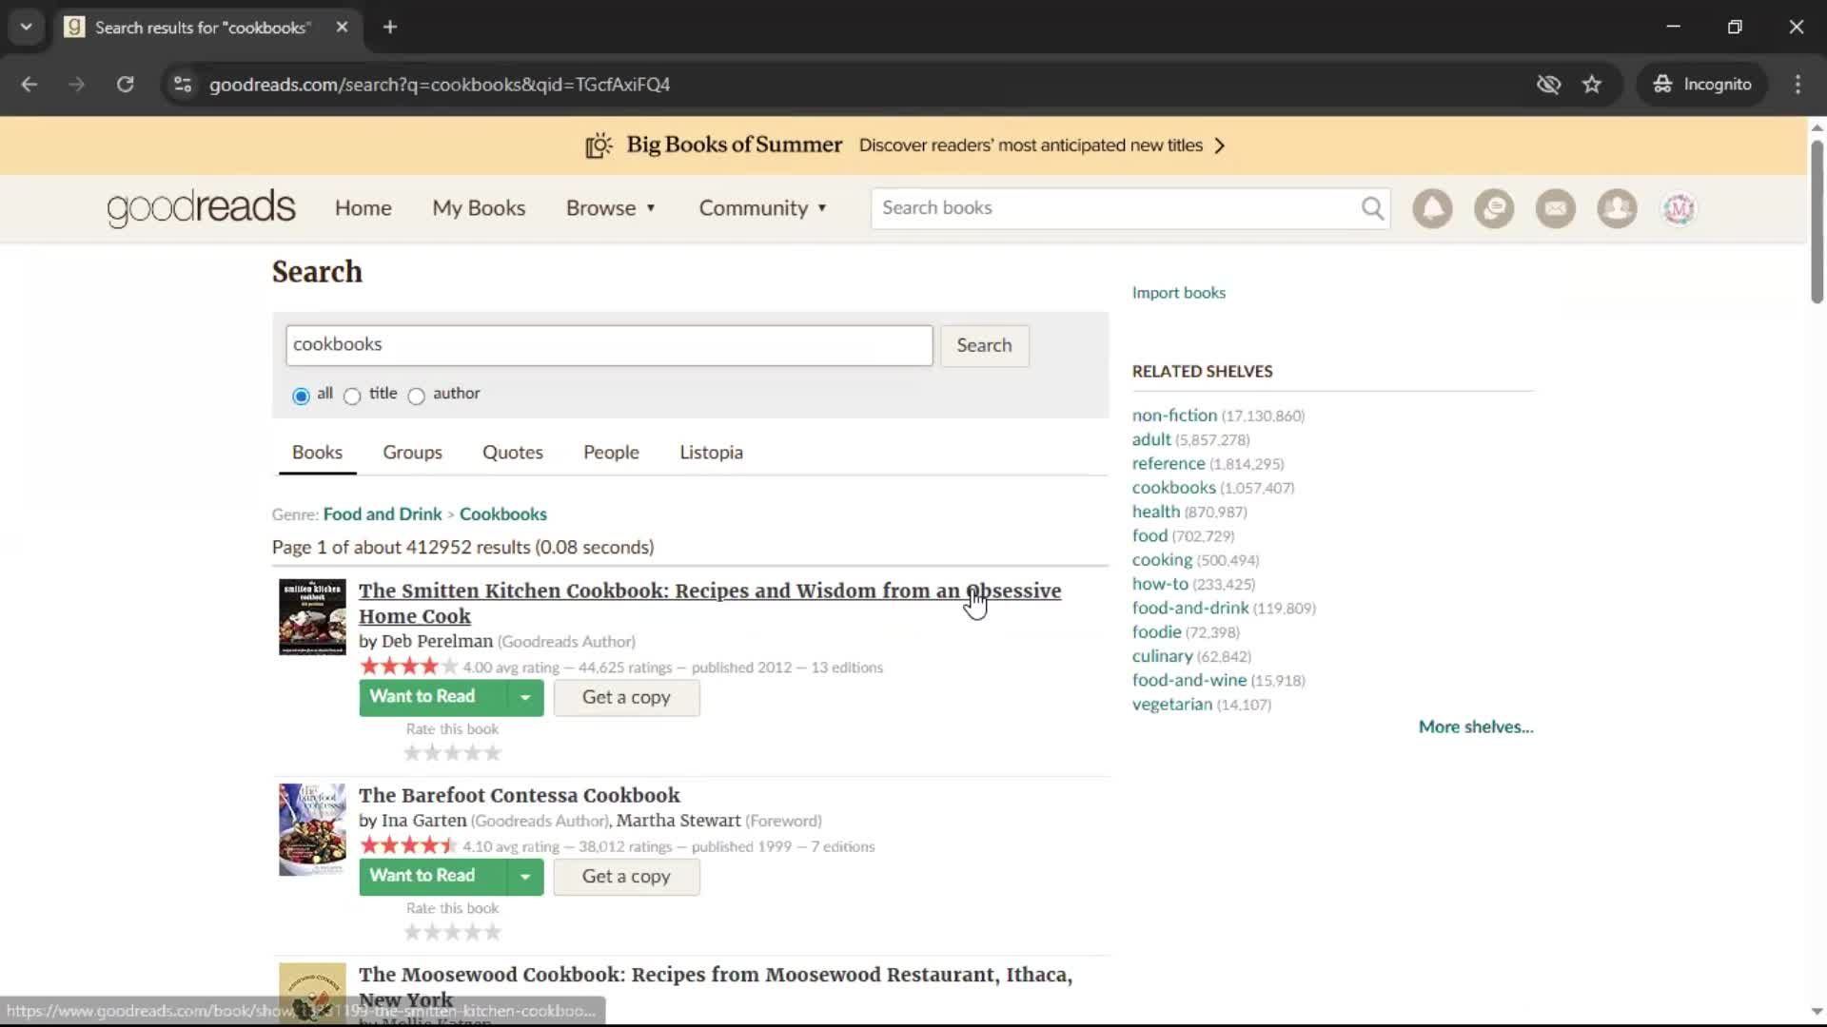Open the how-to related shelf

(x=1160, y=584)
